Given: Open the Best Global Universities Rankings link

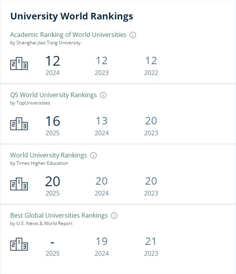Looking at the screenshot, I should tap(59, 215).
